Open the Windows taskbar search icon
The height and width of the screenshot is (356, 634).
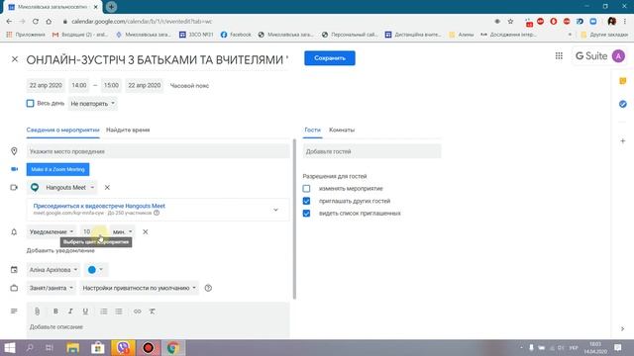click(x=30, y=347)
